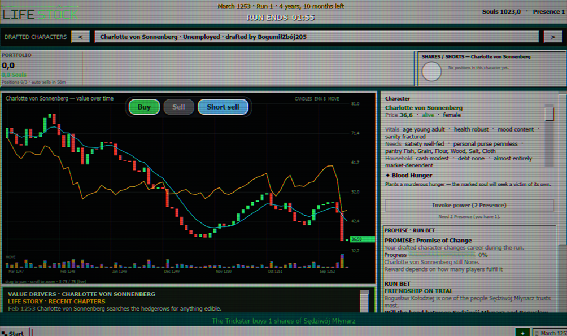Click the green Buy button
567x336 pixels.
coord(144,107)
